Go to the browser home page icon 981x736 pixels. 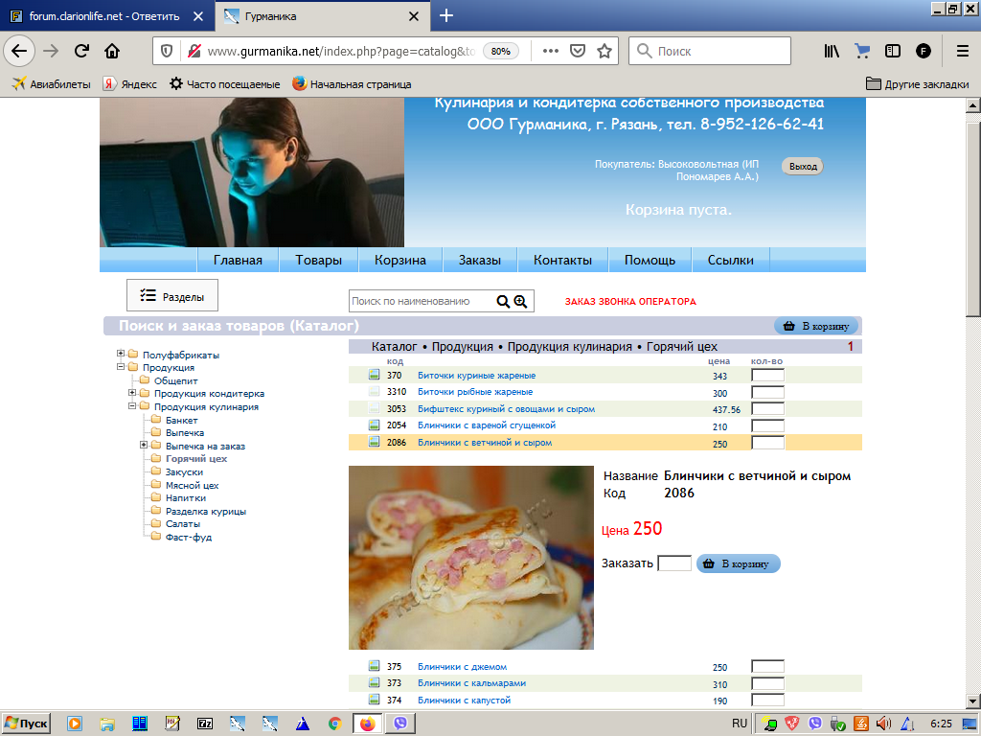coord(112,51)
